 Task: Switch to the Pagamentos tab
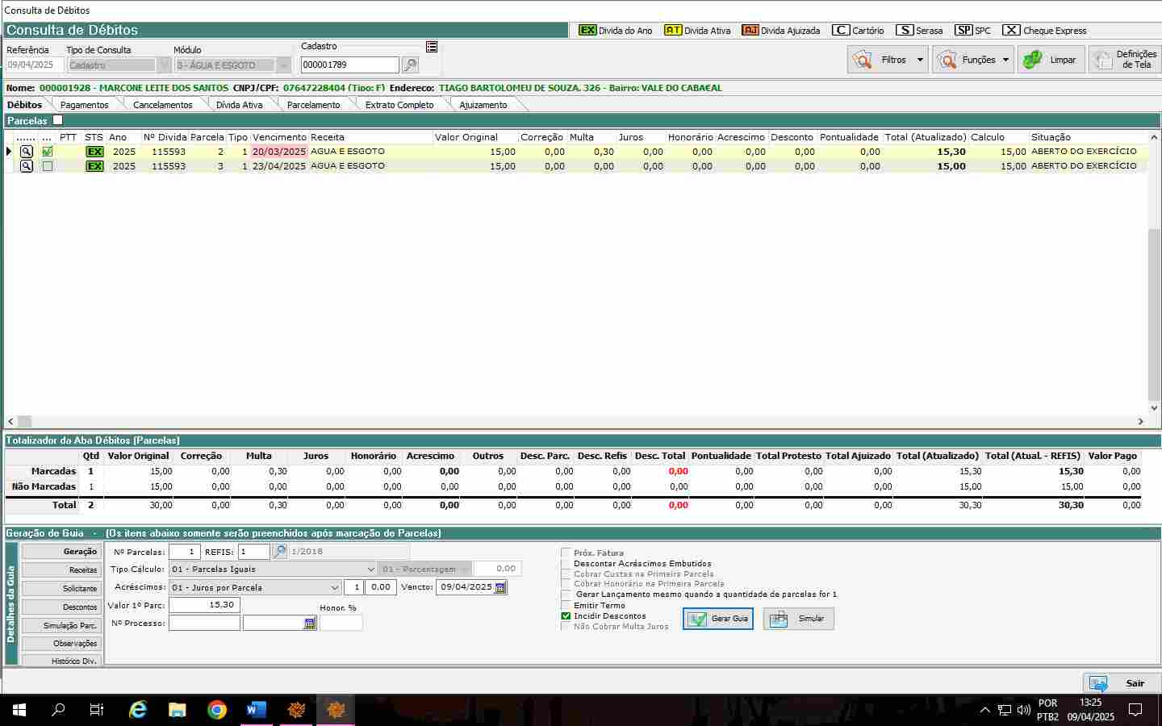click(x=84, y=105)
